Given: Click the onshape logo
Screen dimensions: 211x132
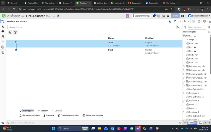Looking at the screenshot, I should (11, 16).
